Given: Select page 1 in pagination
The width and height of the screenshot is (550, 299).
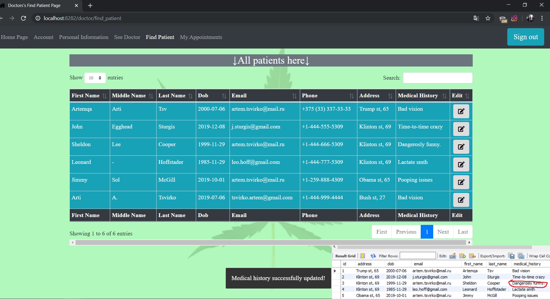Looking at the screenshot, I should [427, 232].
